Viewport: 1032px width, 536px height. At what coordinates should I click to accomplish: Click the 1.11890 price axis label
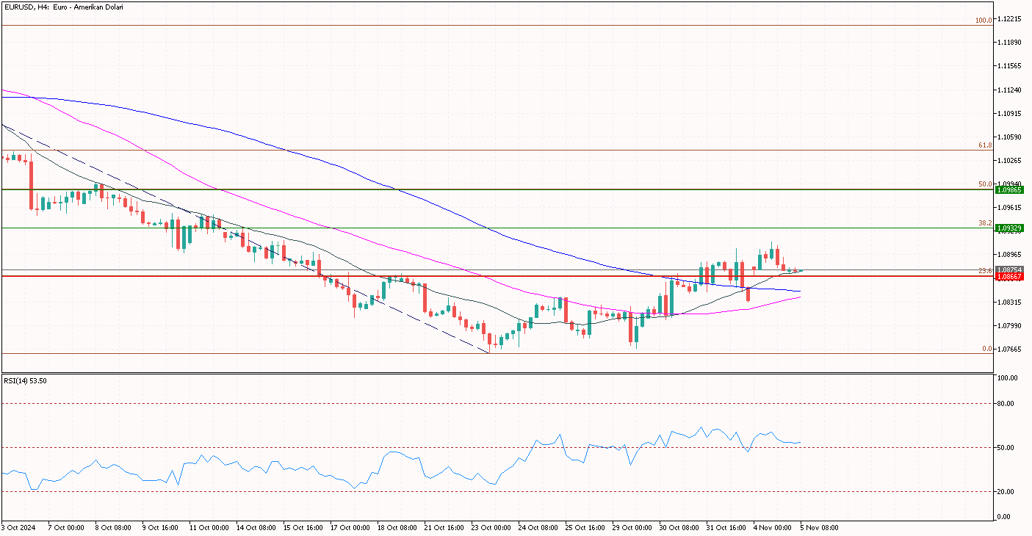tap(1011, 43)
